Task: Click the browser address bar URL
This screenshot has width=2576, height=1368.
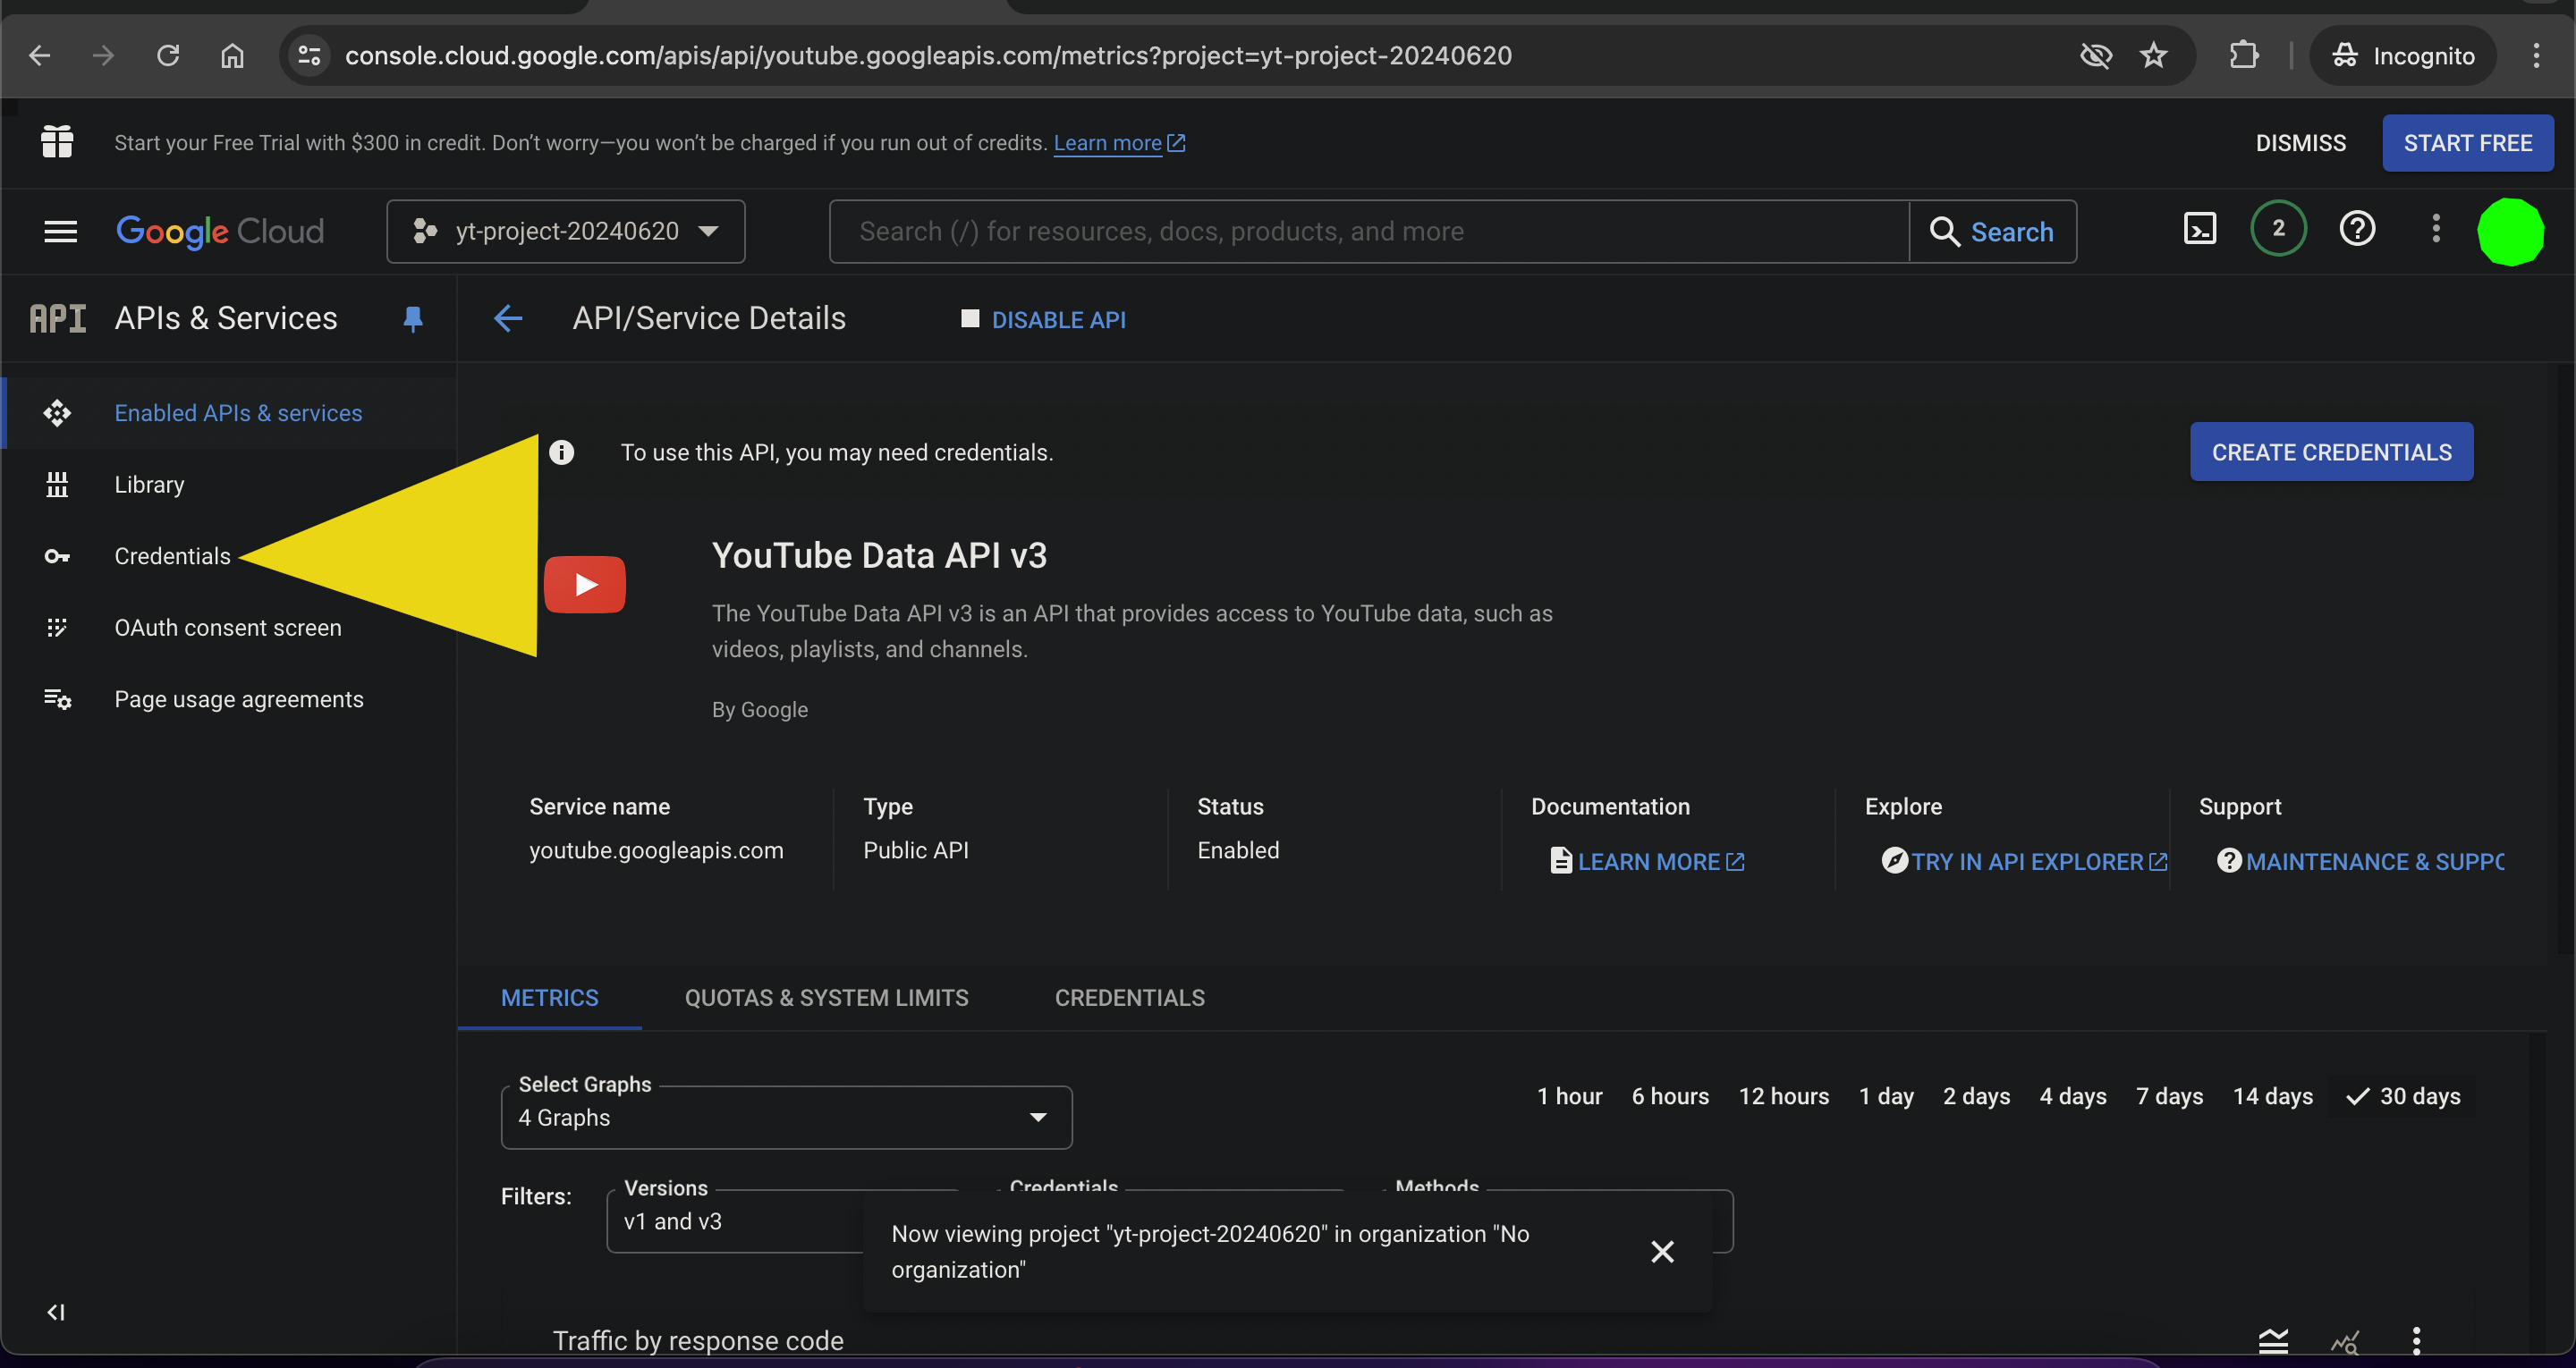Action: coord(928,56)
